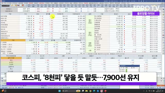Select the 변동성지수 row
This screenshot has height=93, width=165.
pos(43,32)
